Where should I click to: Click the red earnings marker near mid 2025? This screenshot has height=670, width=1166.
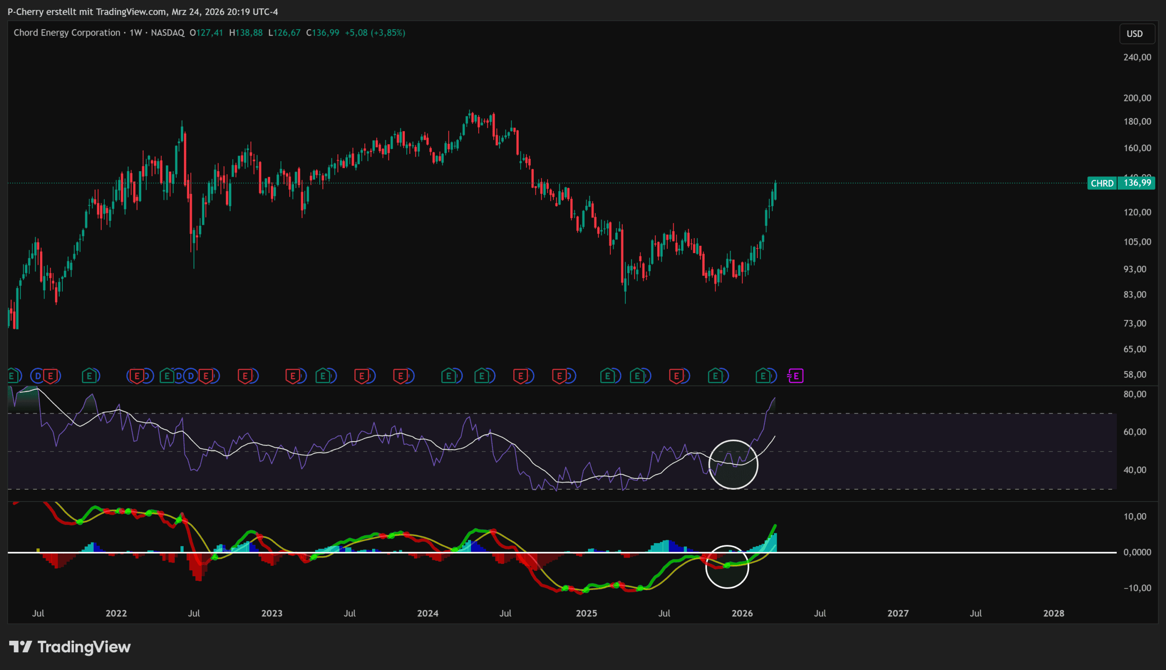point(676,376)
